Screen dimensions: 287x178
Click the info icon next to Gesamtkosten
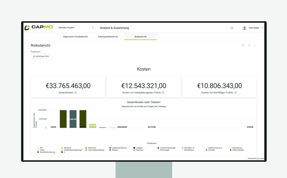coord(75,93)
